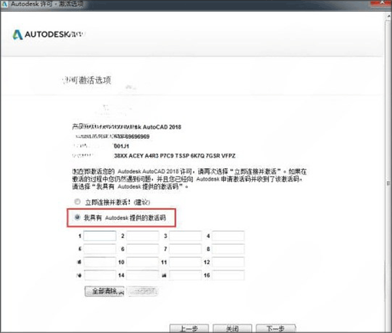This screenshot has height=333, width=392.
Task: Click activation code field 14
Action: click(142, 275)
